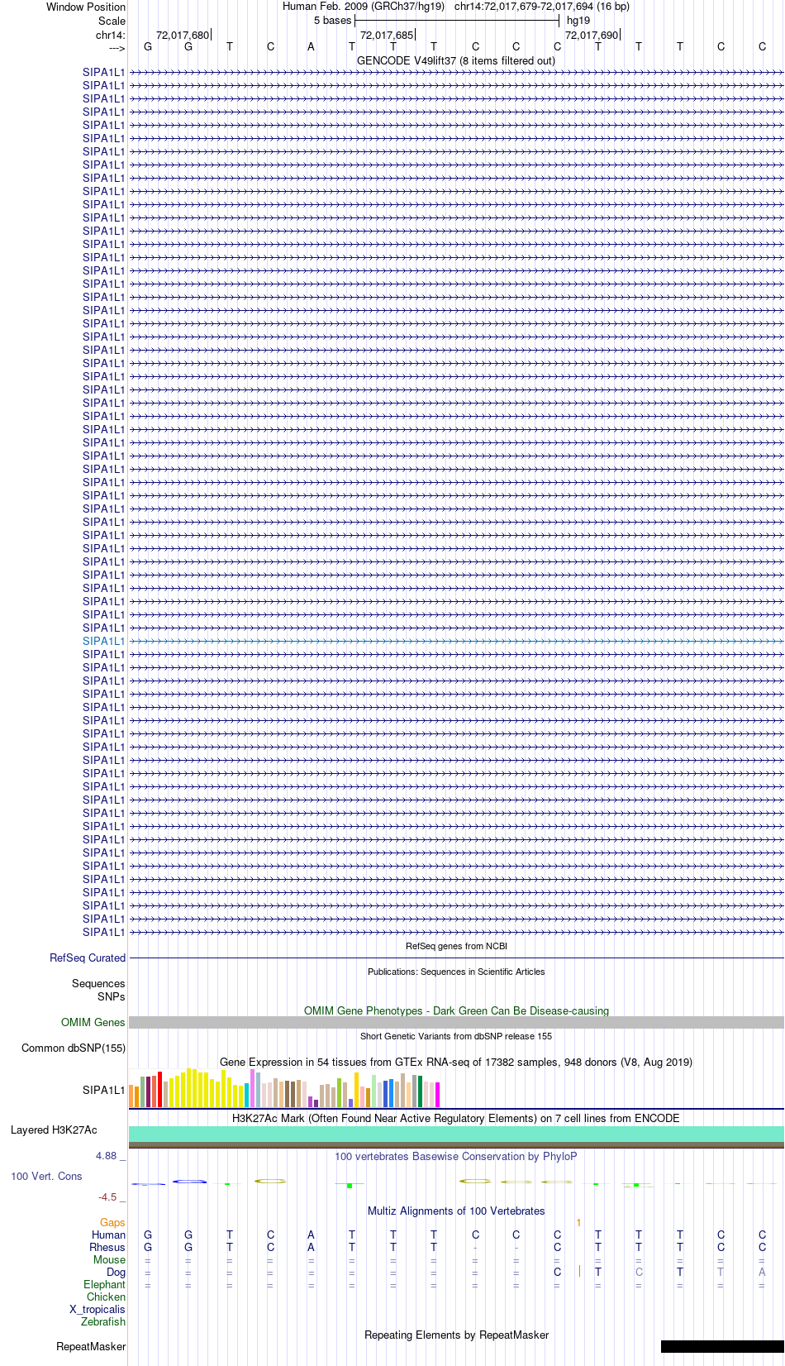Open Repeating Elements by RepeatMasker title
This screenshot has width=785, height=1366.
click(x=456, y=1335)
